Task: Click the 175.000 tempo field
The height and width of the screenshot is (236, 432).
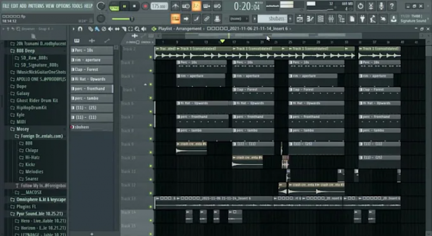Action: [x=159, y=6]
